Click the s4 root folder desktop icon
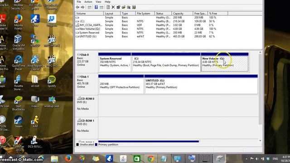This screenshot has height=163, width=290. (x=35, y=81)
